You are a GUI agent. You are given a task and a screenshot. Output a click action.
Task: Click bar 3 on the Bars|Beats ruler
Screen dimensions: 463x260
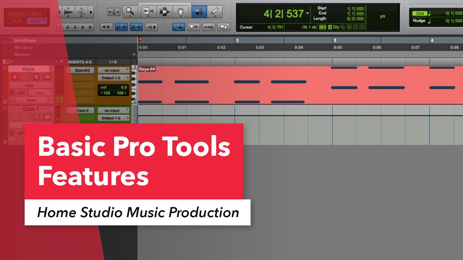335,40
